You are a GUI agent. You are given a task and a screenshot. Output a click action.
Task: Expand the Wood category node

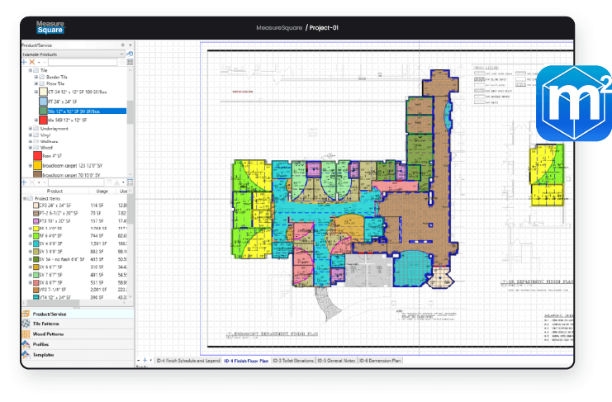(31, 148)
